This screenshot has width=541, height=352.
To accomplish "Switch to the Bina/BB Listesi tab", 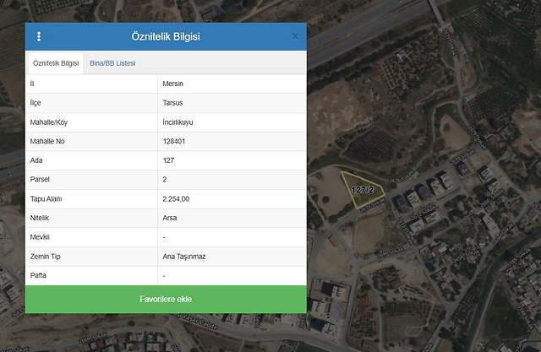I will tap(112, 63).
